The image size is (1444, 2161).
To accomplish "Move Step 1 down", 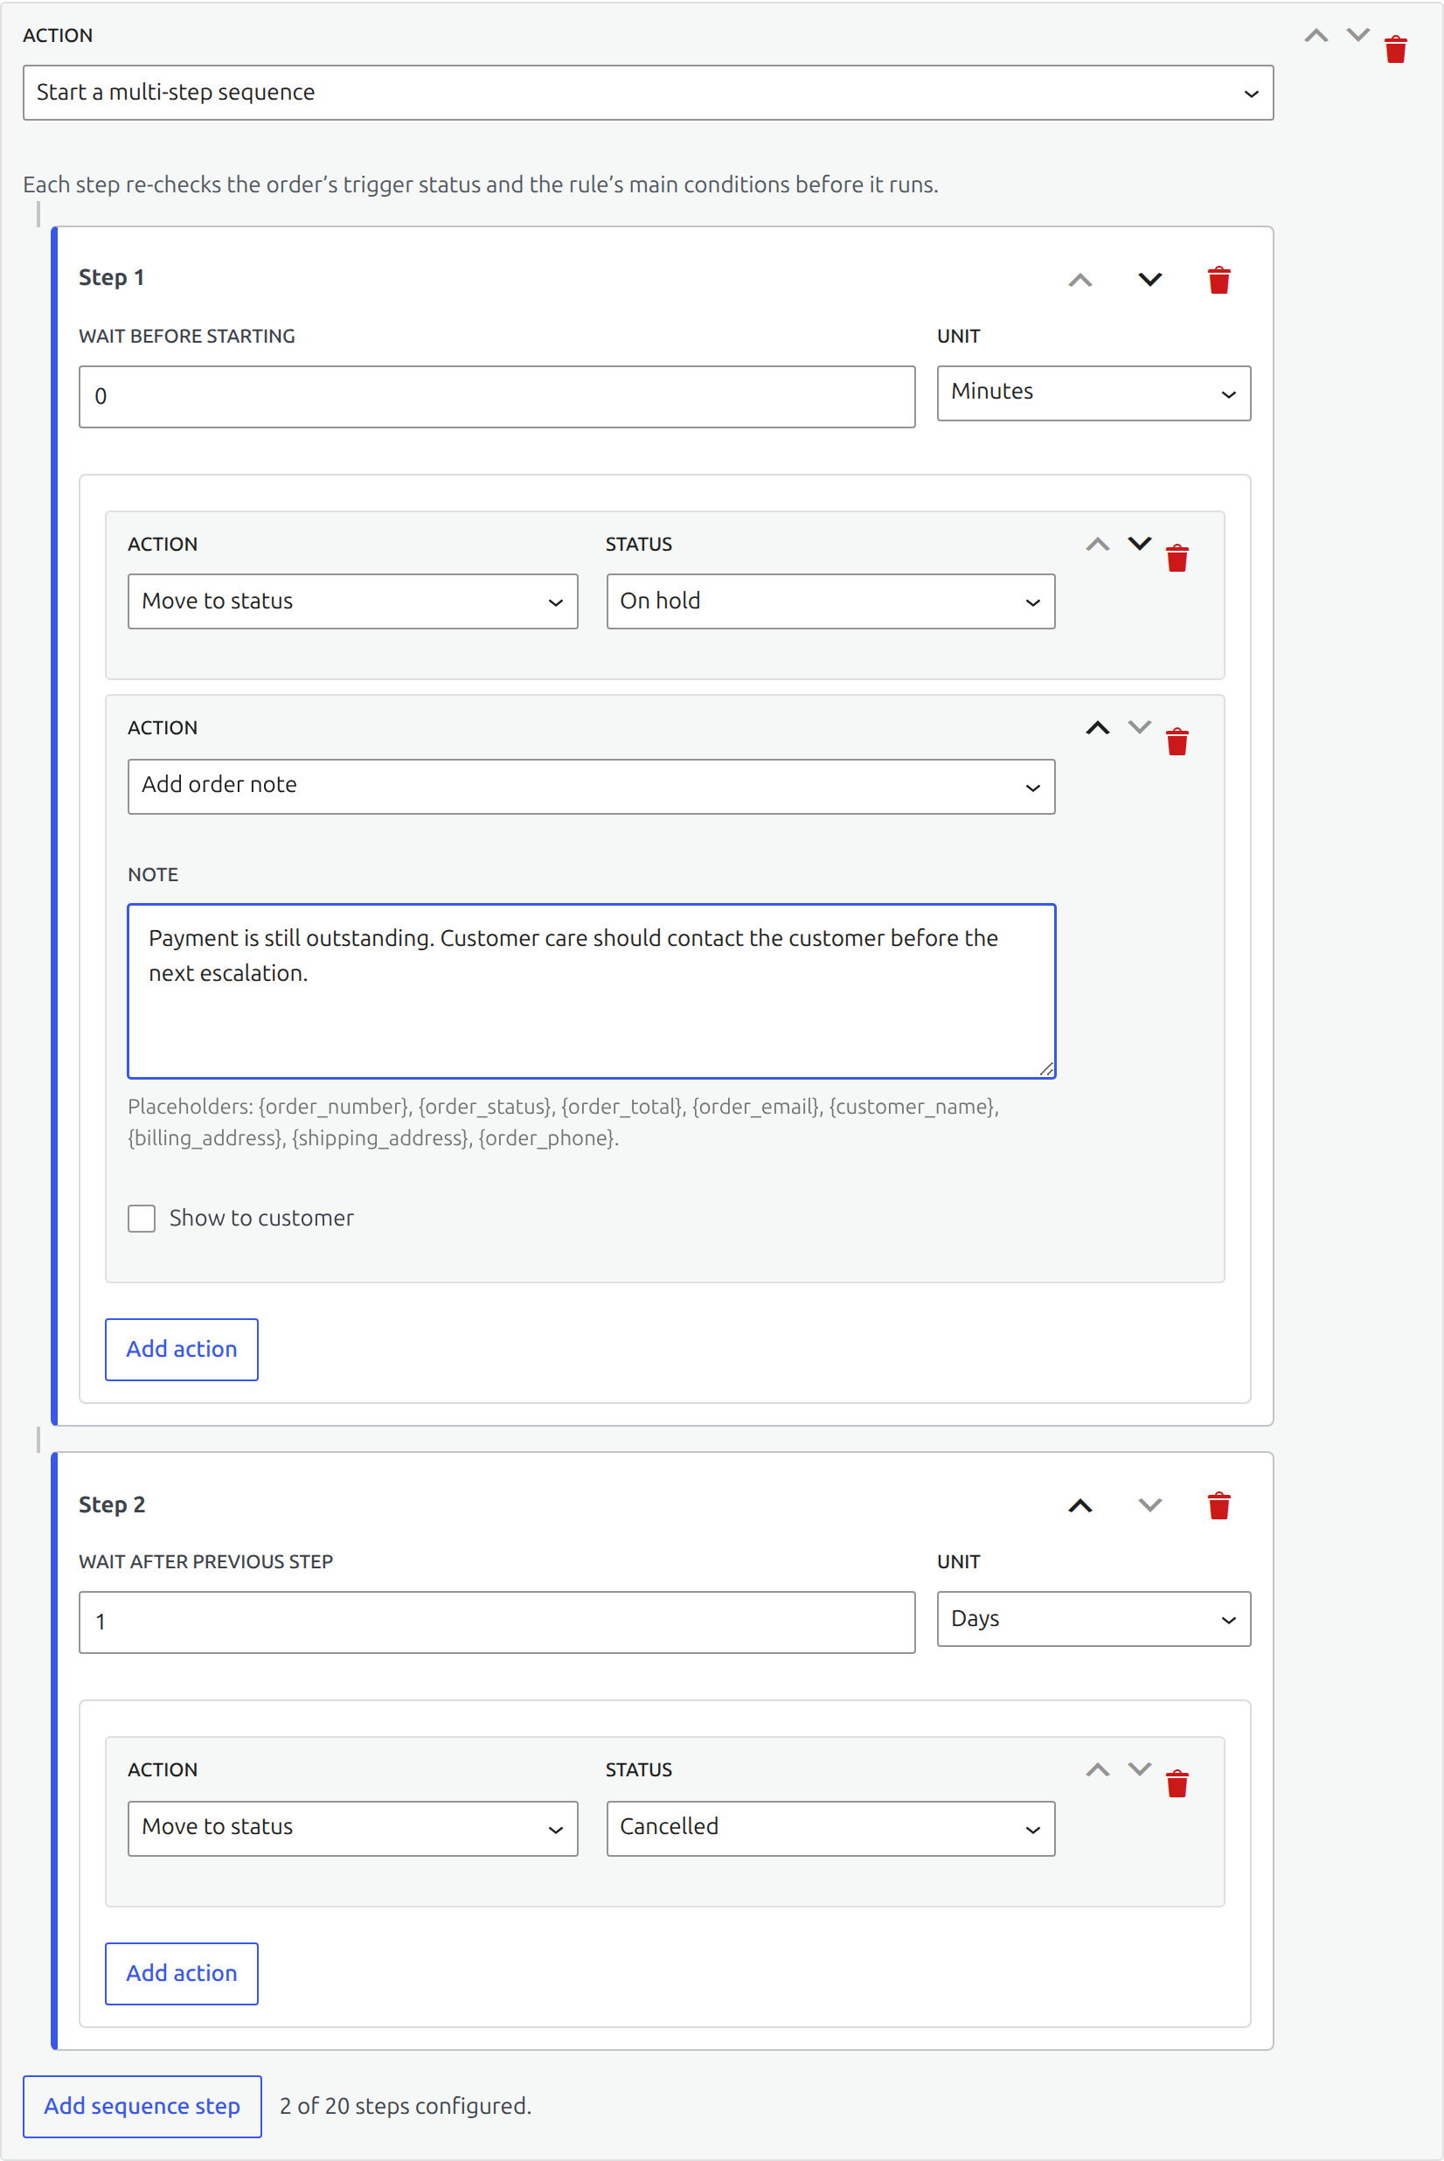I will click(x=1150, y=280).
